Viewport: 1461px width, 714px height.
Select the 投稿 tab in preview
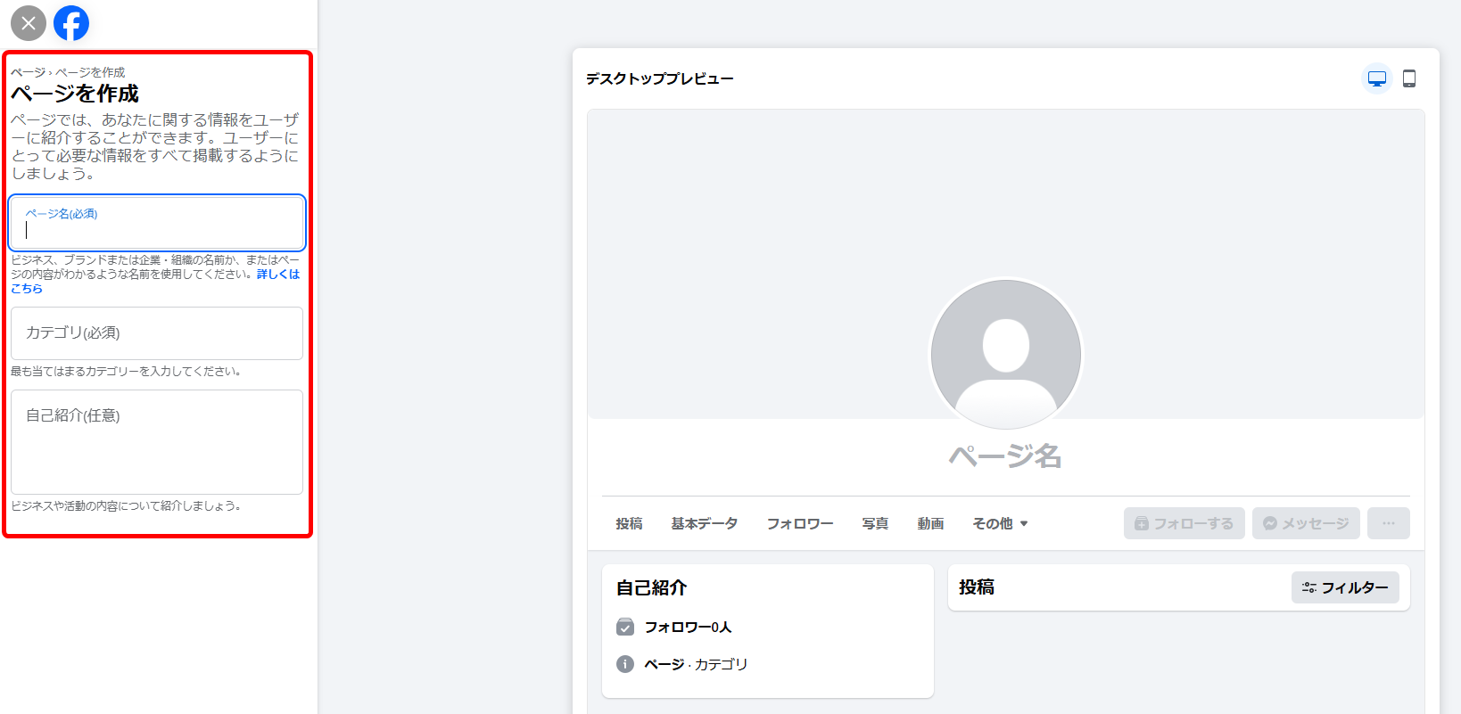629,523
